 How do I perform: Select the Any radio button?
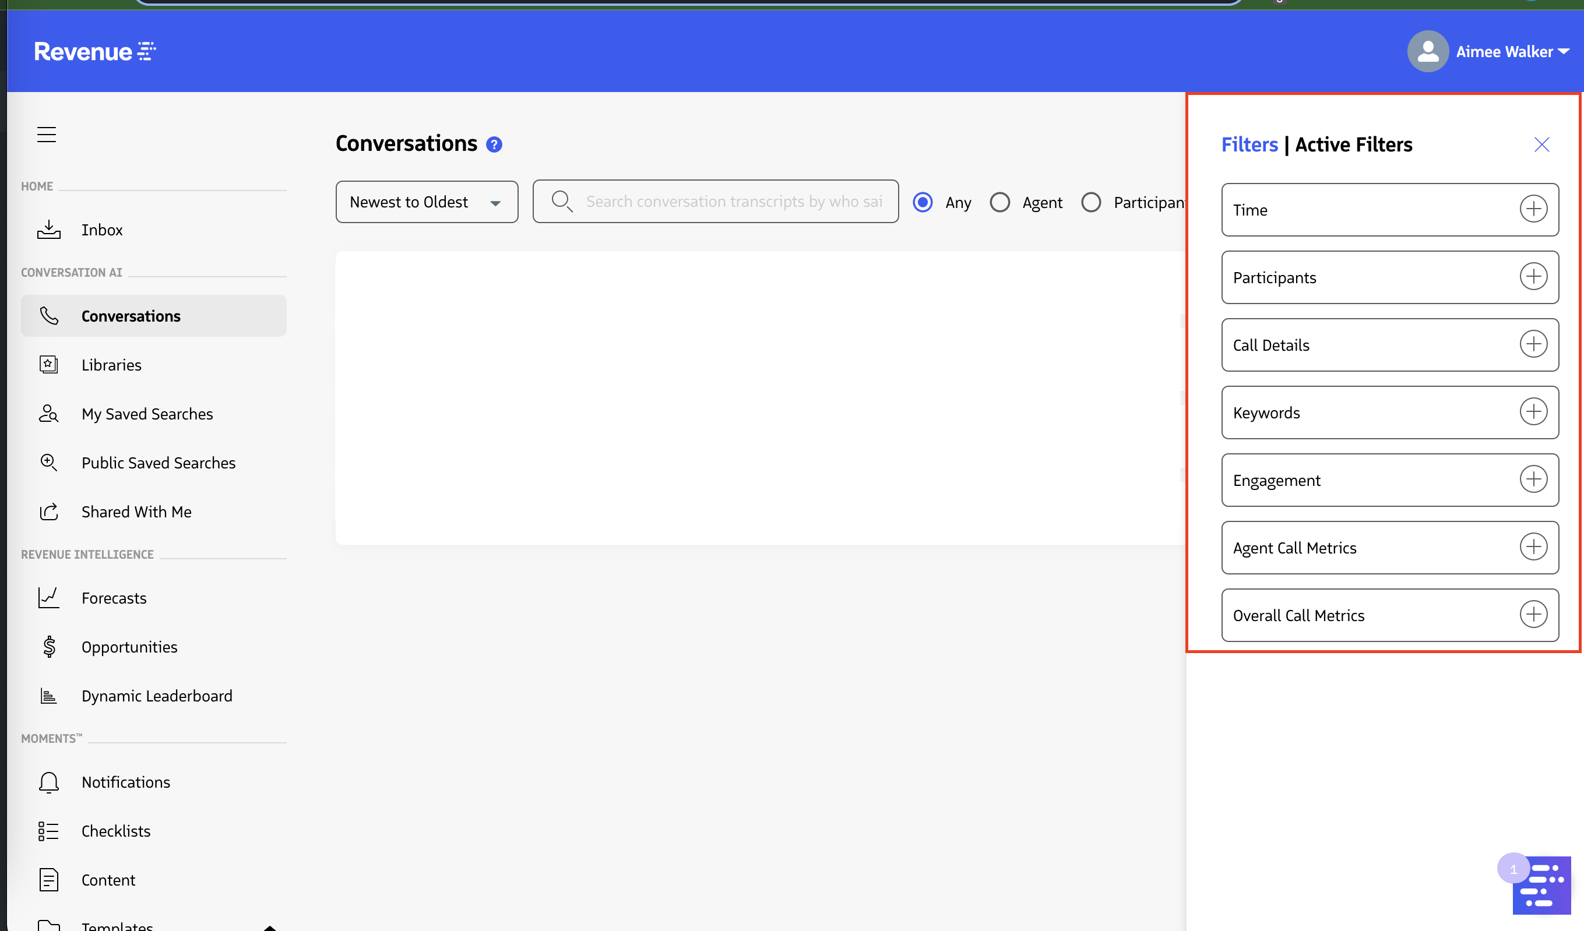922,202
